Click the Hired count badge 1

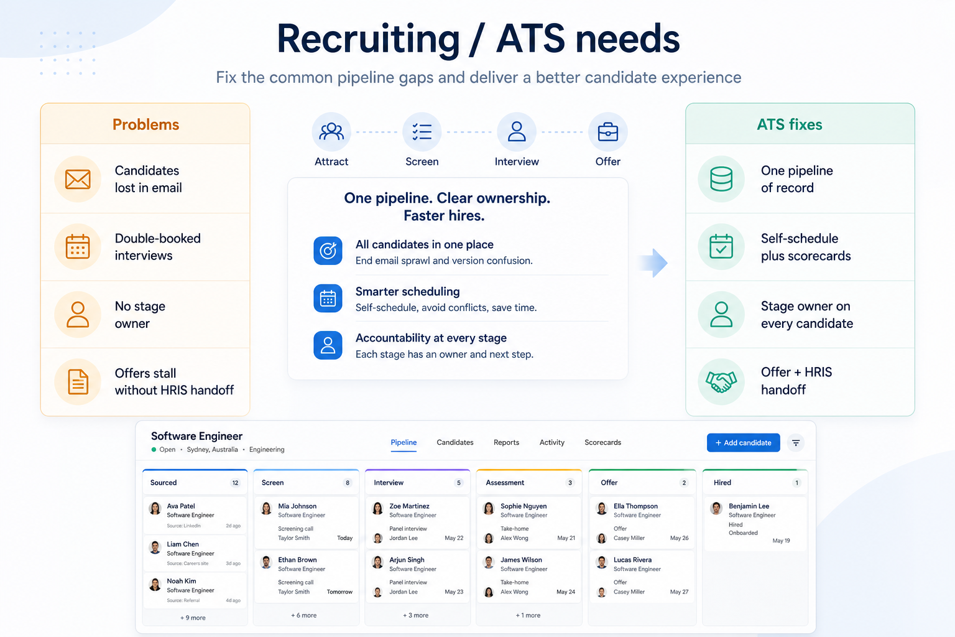pos(796,483)
